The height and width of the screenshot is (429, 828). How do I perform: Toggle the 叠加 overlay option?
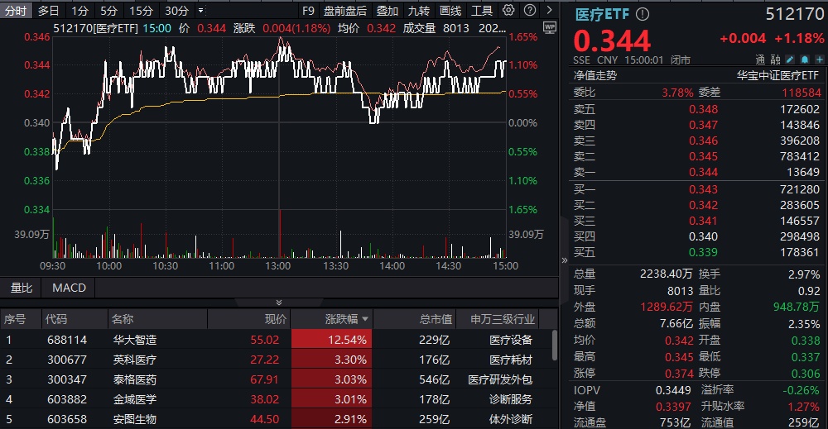pos(387,11)
